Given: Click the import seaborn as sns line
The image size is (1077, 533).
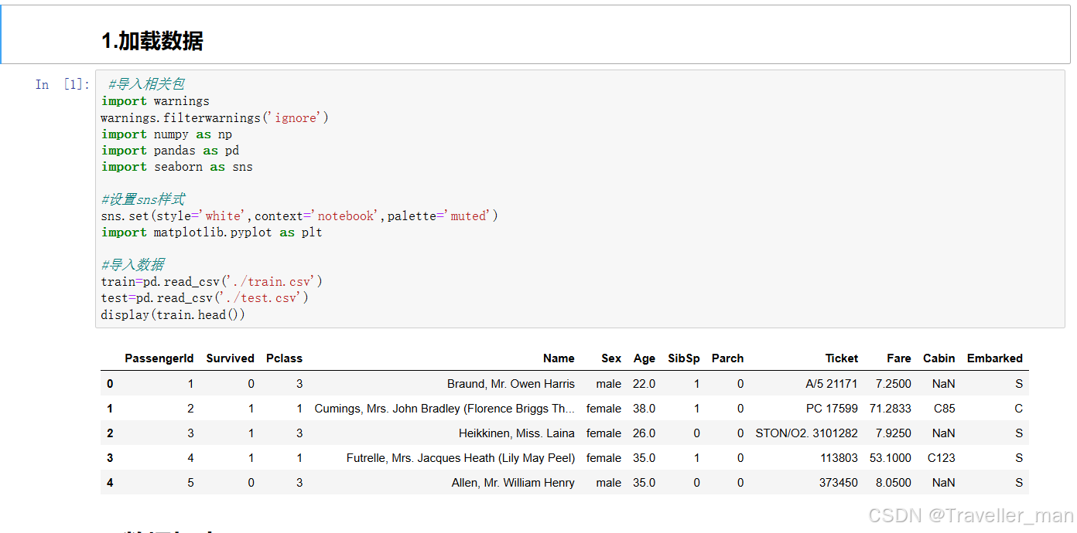Looking at the screenshot, I should tap(177, 167).
